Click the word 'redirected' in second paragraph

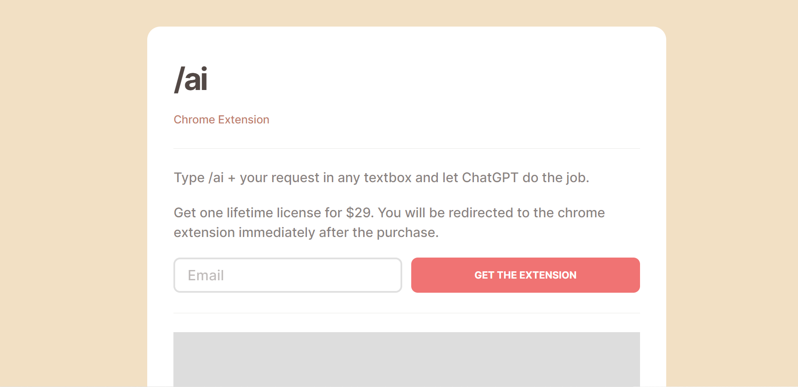click(x=481, y=213)
